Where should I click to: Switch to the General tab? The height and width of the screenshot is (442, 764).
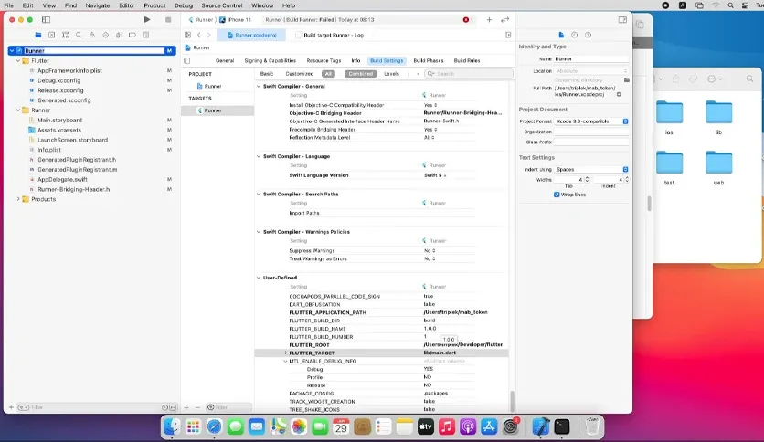[225, 61]
